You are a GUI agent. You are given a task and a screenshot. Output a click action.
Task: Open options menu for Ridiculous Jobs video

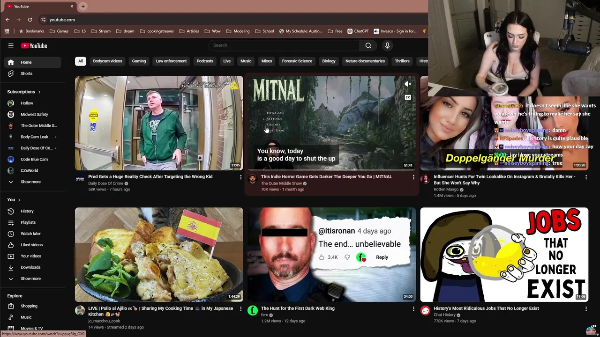586,309
